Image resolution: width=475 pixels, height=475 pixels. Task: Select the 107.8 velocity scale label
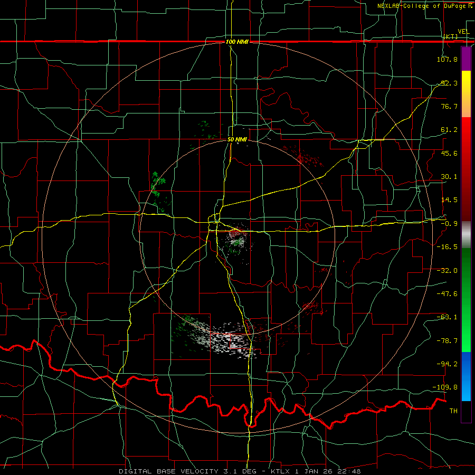(447, 59)
